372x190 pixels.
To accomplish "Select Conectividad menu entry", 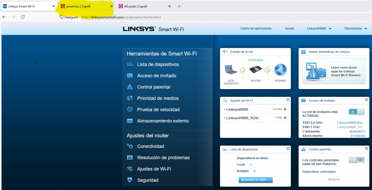I will pos(151,146).
